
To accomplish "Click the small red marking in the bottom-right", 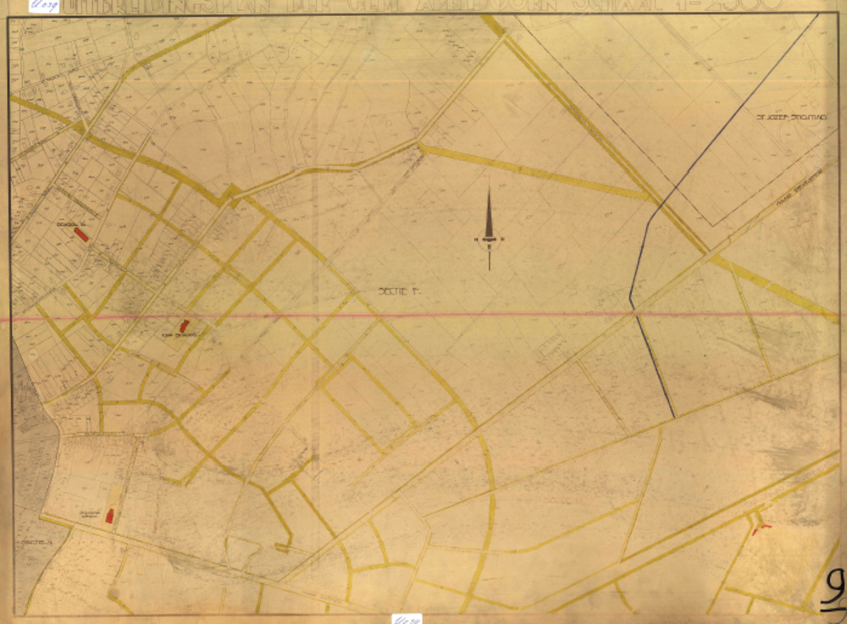I will (x=761, y=527).
